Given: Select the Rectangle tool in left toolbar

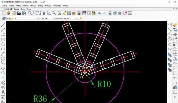Looking at the screenshot, I should tap(3, 49).
